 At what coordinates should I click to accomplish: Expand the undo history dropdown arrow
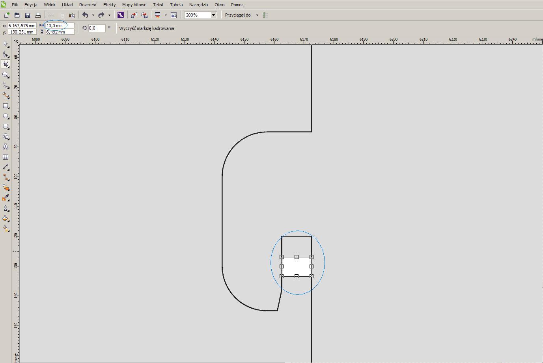tap(93, 15)
